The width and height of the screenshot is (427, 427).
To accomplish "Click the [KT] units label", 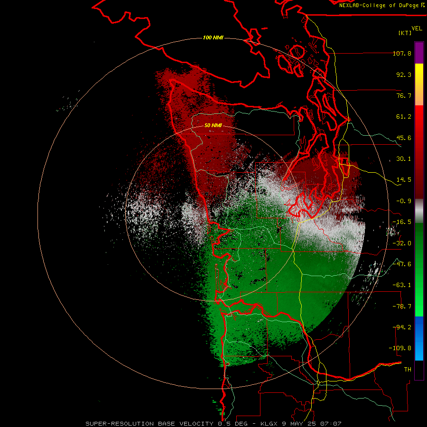I will click(405, 33).
